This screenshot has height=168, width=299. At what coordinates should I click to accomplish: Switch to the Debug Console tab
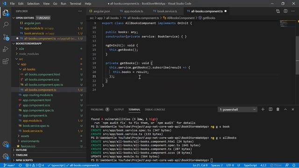[155, 110]
